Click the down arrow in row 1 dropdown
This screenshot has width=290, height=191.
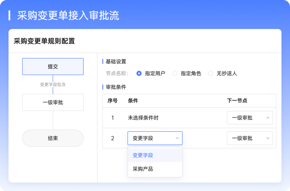click(268, 118)
